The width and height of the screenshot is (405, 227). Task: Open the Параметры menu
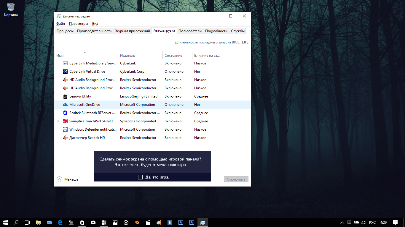[79, 24]
